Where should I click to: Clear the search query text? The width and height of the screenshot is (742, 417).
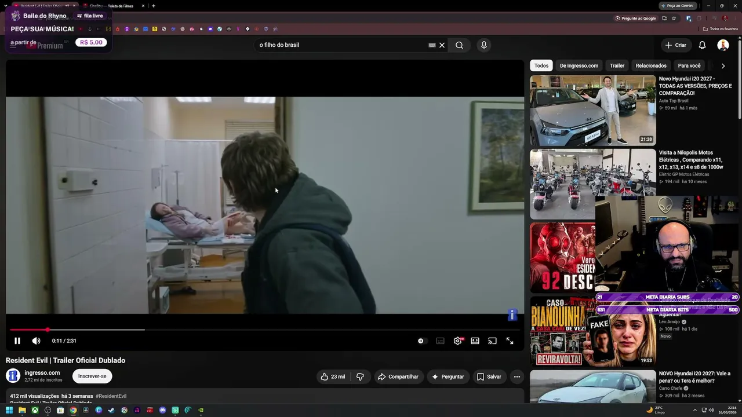tap(442, 45)
